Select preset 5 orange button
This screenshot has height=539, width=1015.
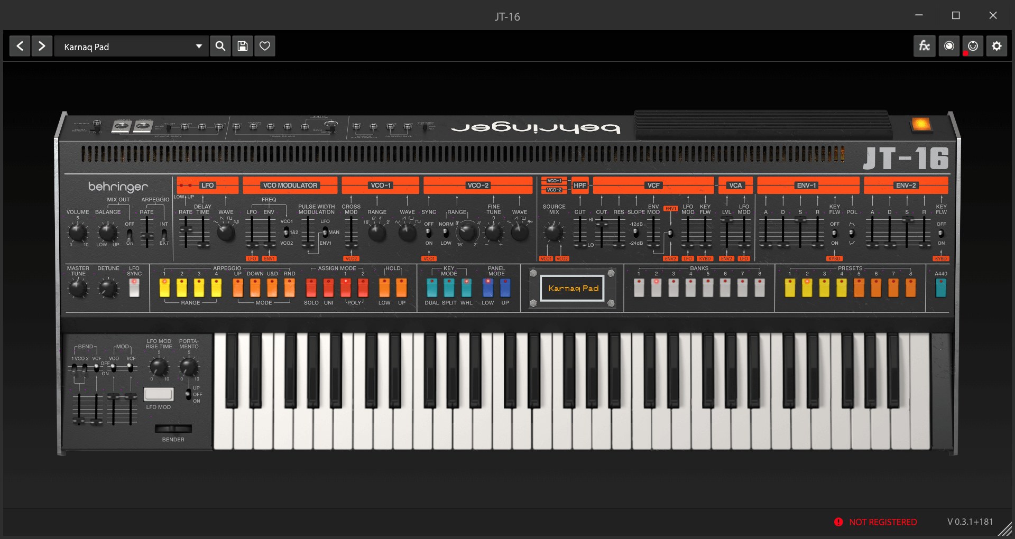click(x=859, y=288)
